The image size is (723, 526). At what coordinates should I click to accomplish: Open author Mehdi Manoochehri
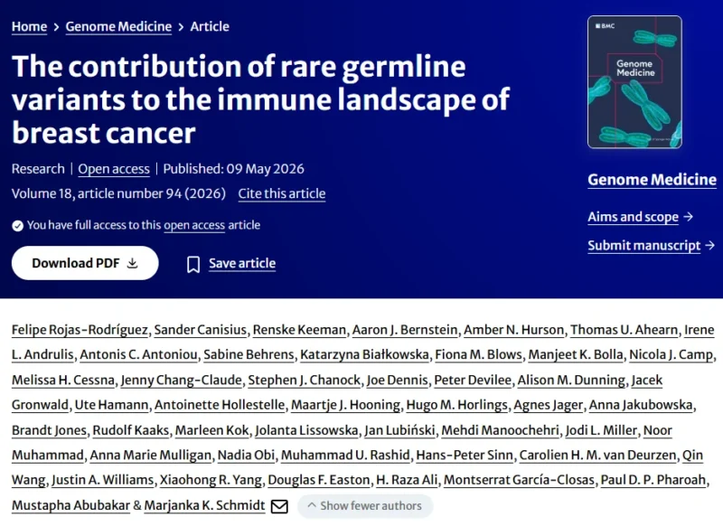point(501,430)
